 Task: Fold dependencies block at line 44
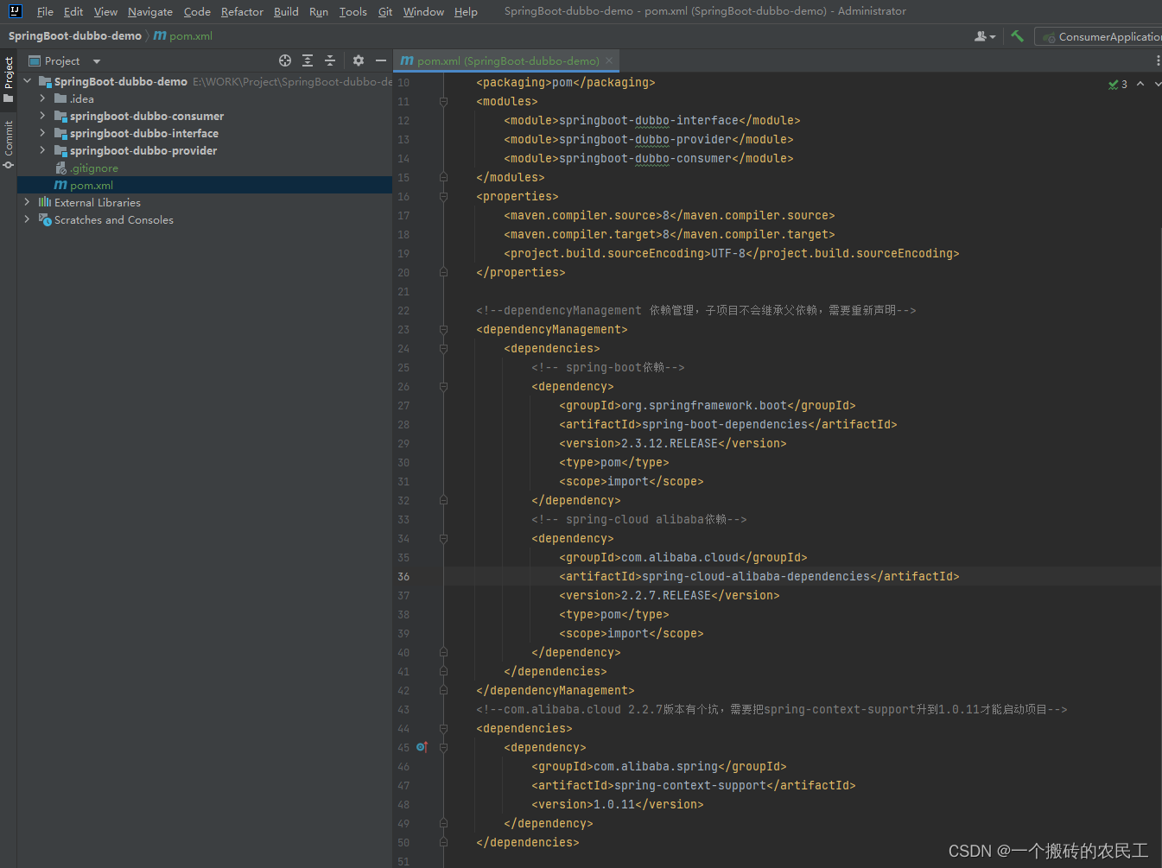point(443,728)
